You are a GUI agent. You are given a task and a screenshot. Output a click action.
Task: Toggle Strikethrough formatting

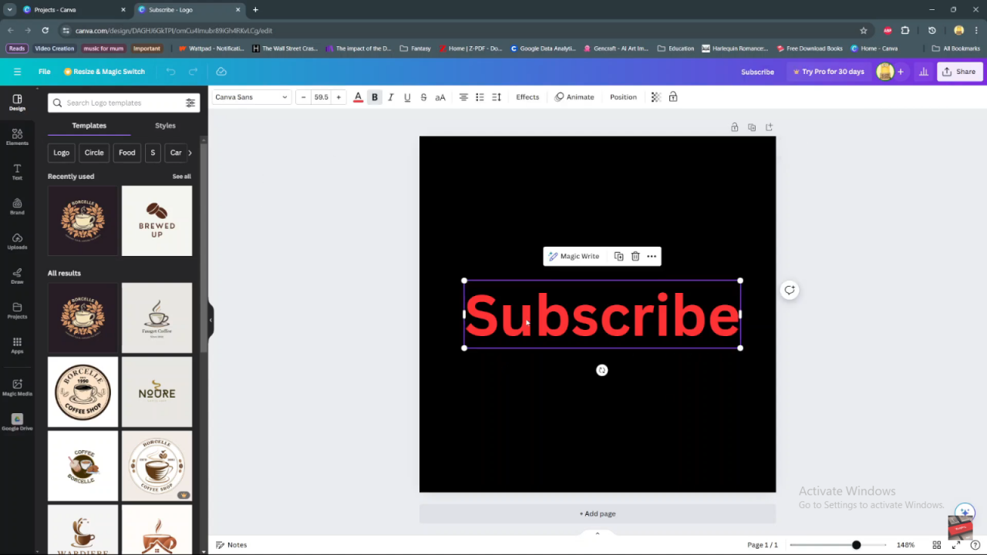[423, 97]
